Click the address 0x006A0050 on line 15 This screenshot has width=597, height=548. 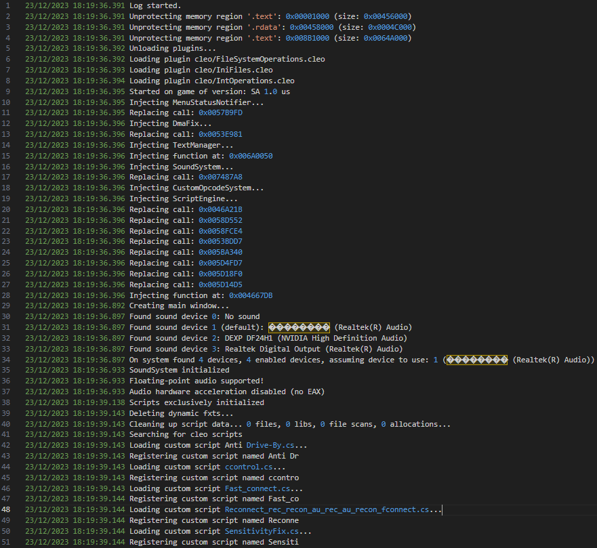(250, 156)
